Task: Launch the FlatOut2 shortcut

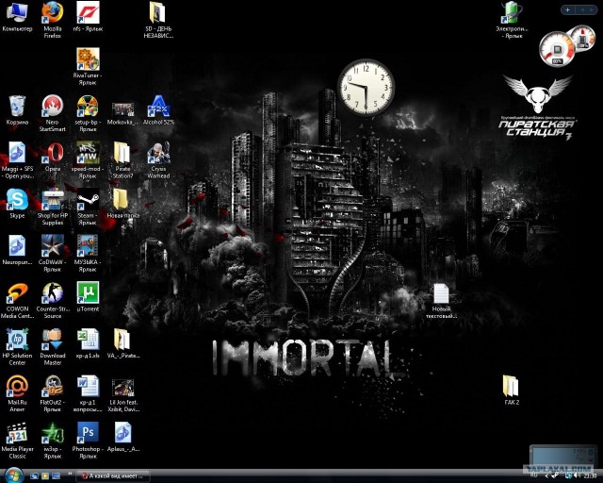Action: 53,394
